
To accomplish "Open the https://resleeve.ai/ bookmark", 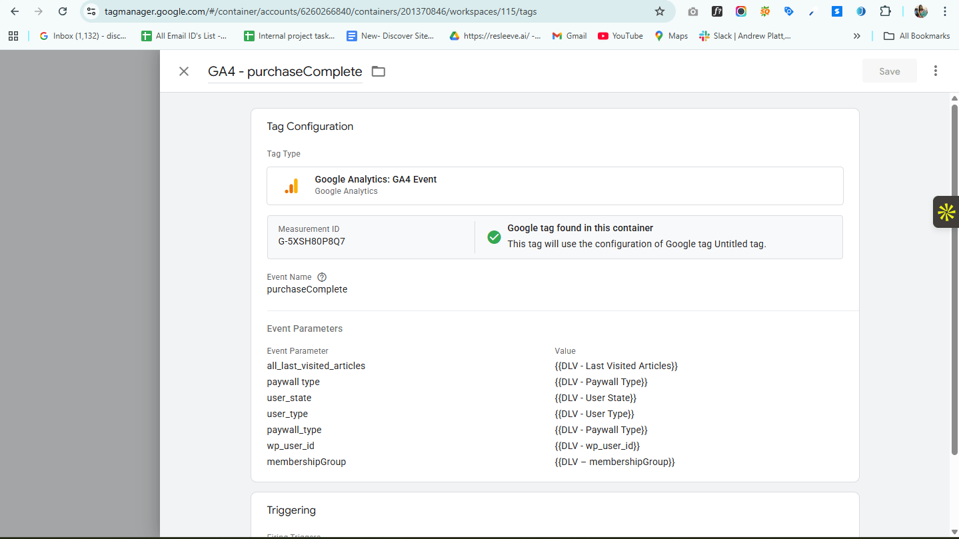I will click(x=495, y=36).
